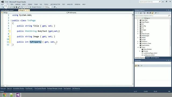
Task: Open Properties window position dropdown
Action: click(167, 60)
